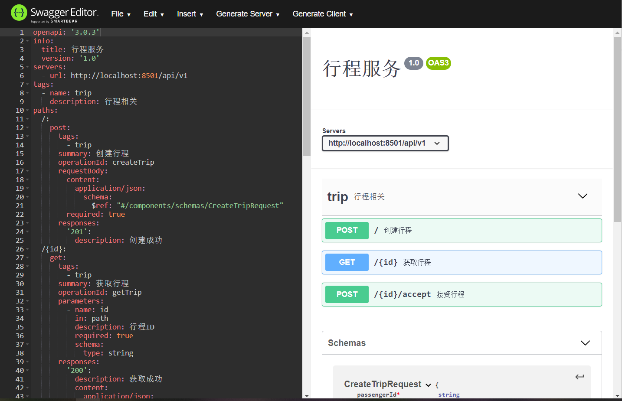Fold the /{id} path block at line 26

coord(27,249)
